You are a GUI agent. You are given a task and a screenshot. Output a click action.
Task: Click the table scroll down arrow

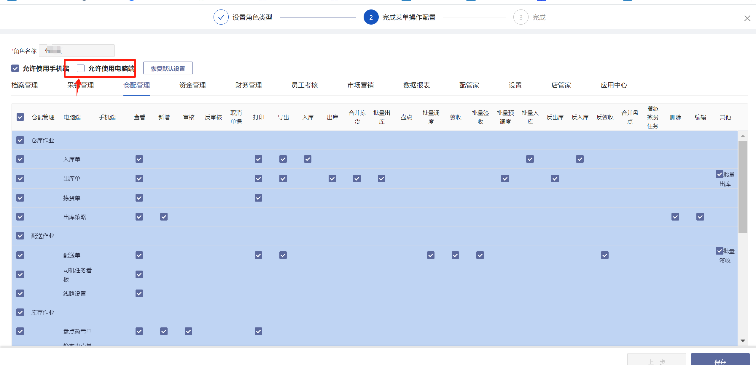tap(743, 340)
